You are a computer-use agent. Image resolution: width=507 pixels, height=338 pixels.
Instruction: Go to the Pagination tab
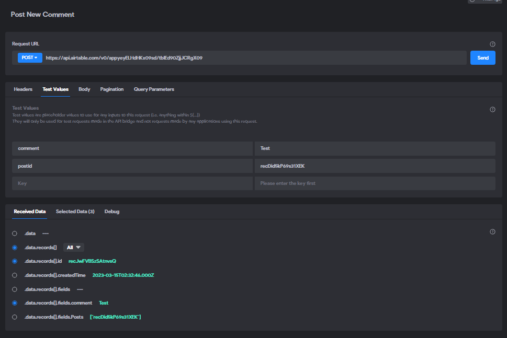(x=112, y=89)
